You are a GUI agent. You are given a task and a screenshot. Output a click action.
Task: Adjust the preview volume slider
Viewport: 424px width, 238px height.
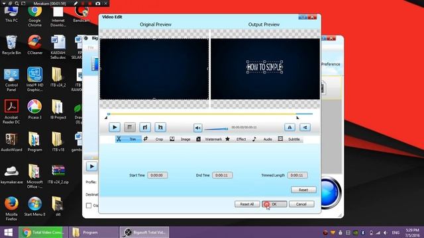(x=216, y=129)
